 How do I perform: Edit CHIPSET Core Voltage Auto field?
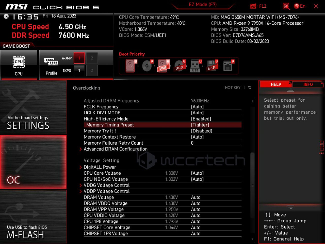click(x=196, y=227)
